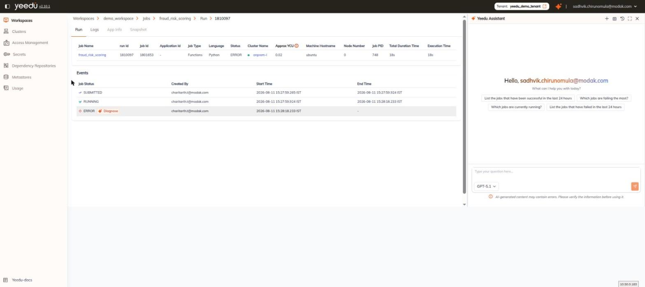The height and width of the screenshot is (287, 645).
Task: Click the assistant table view icon
Action: point(615,19)
